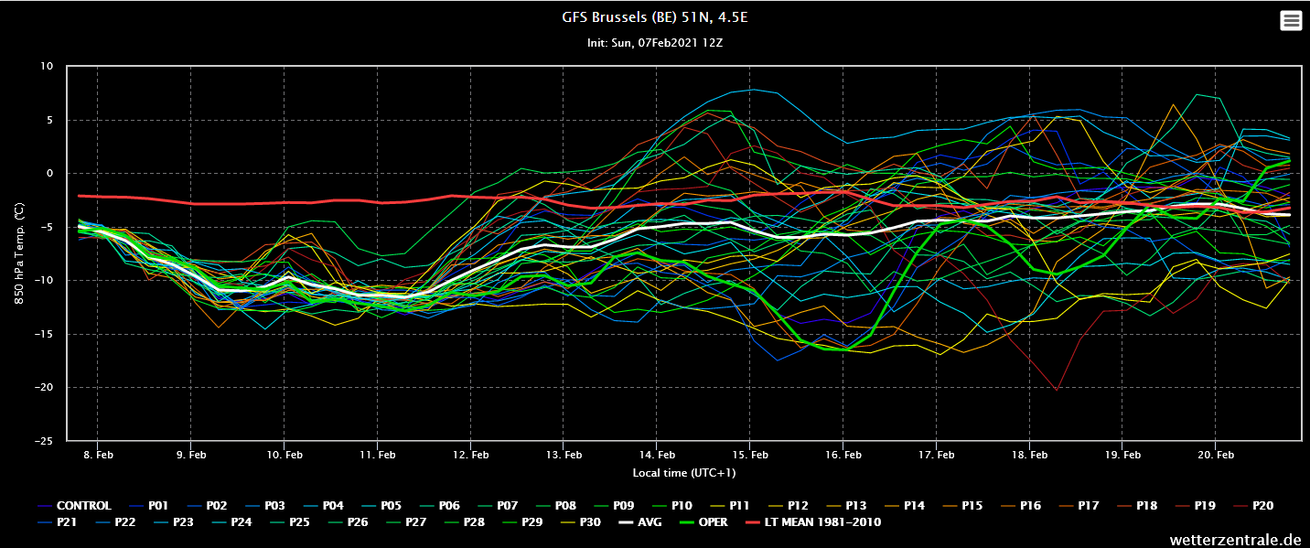Click the Local time (UTC+1) axis label
Screen dimensions: 1310x548
[683, 473]
